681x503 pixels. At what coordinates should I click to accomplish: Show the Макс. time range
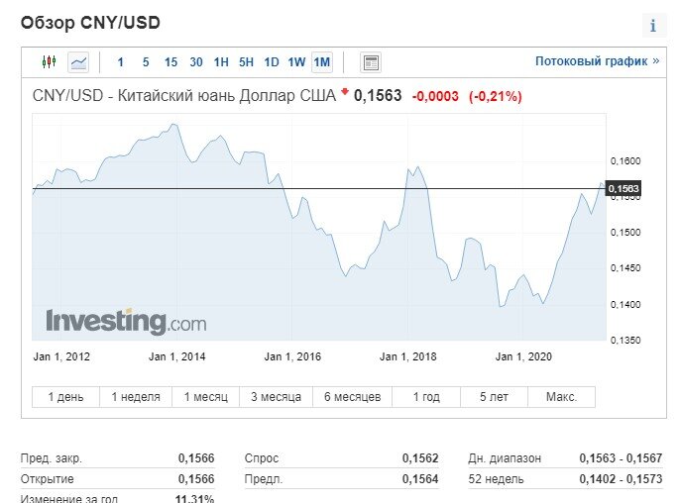[x=561, y=397]
